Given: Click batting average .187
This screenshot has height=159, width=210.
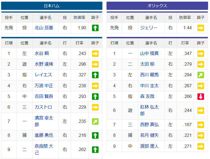Looking at the screenshot, I should click(x=187, y=125).
